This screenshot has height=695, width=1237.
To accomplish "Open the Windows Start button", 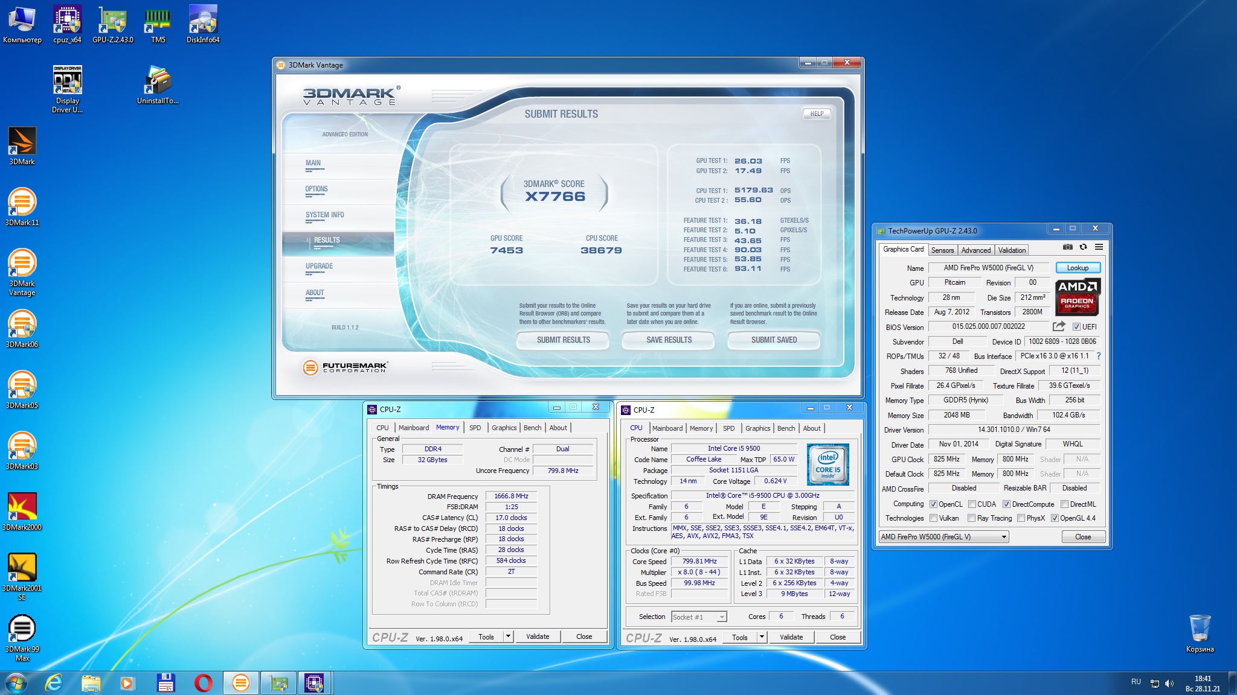I will pyautogui.click(x=16, y=683).
